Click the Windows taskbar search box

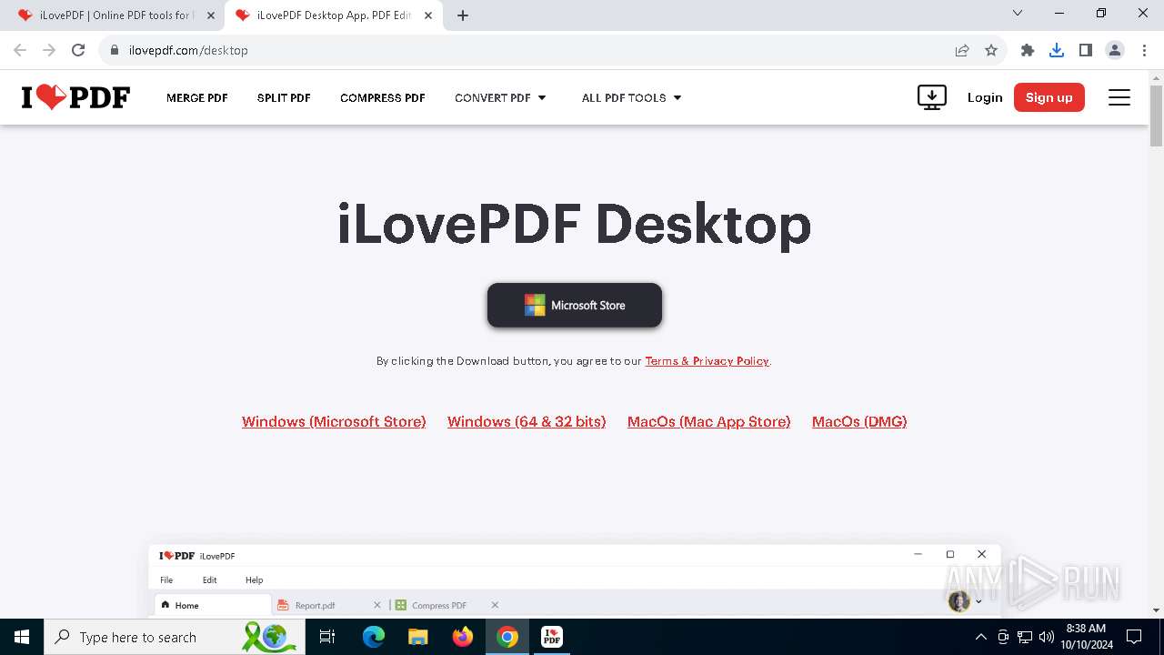[176, 637]
